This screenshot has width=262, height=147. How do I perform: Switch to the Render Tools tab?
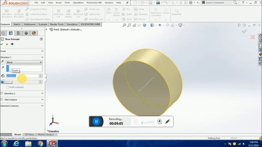pos(56,24)
